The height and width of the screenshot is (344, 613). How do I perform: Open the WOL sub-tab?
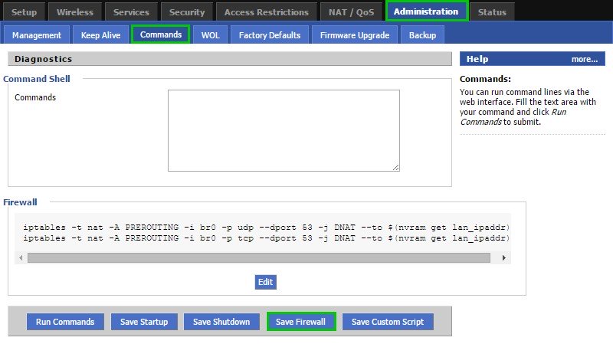click(210, 35)
